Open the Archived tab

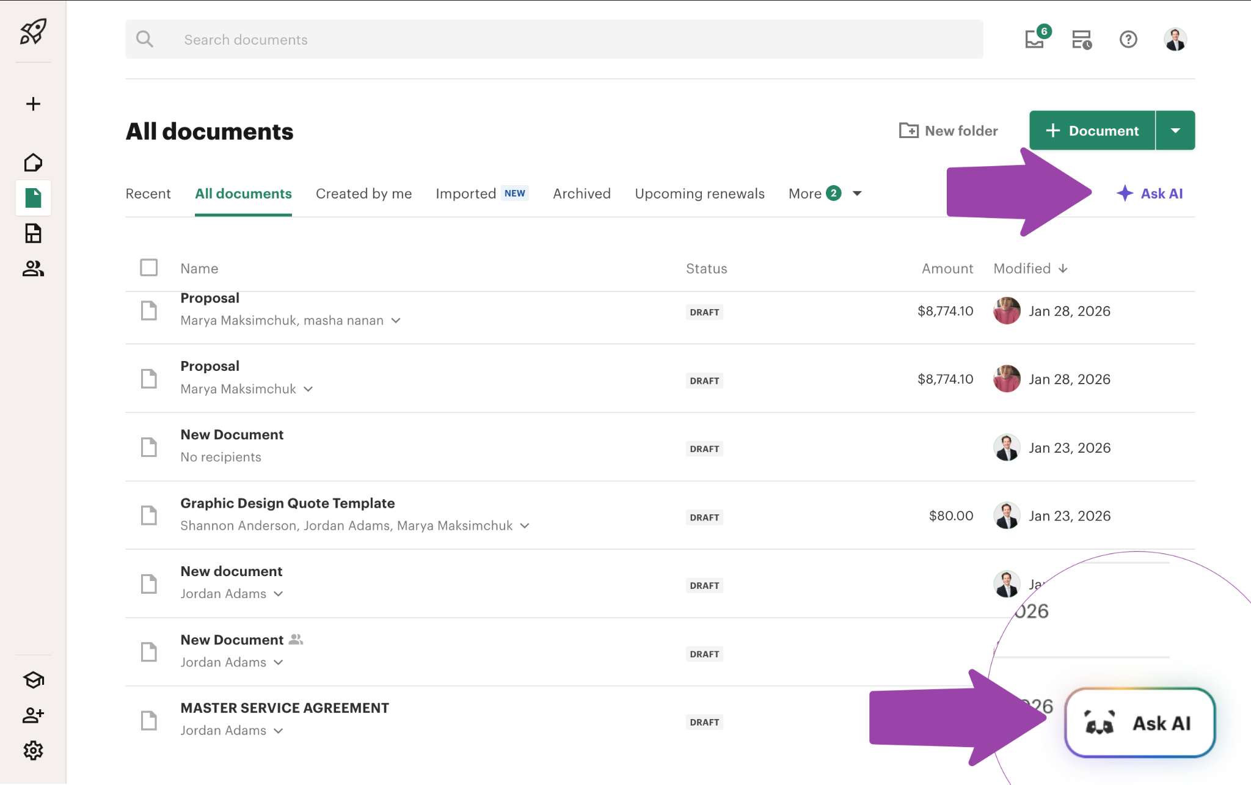[x=582, y=194]
